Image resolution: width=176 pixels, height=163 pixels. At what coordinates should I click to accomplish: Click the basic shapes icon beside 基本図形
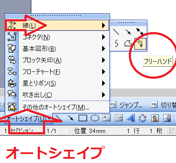click(12, 48)
